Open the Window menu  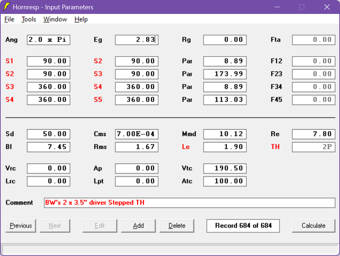(55, 19)
